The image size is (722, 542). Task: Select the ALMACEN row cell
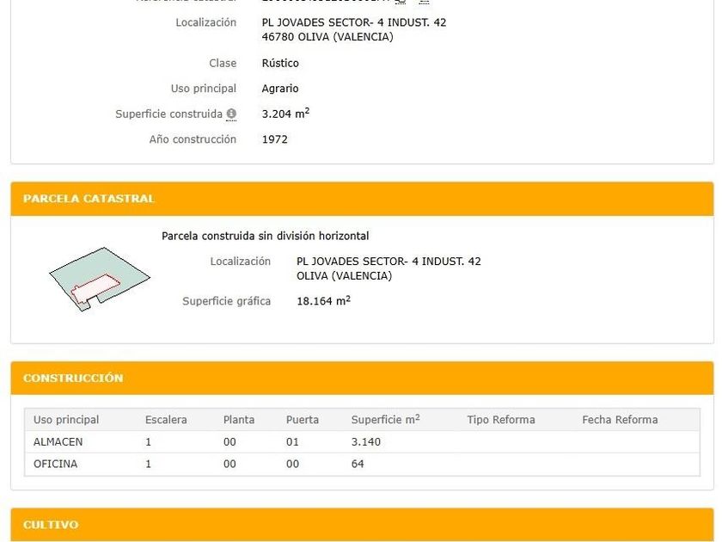[x=58, y=441]
